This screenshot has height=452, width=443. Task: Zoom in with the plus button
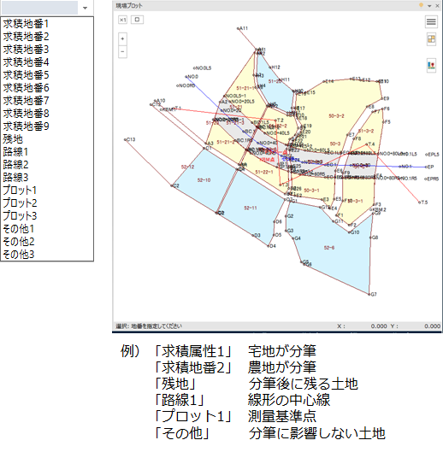122,38
